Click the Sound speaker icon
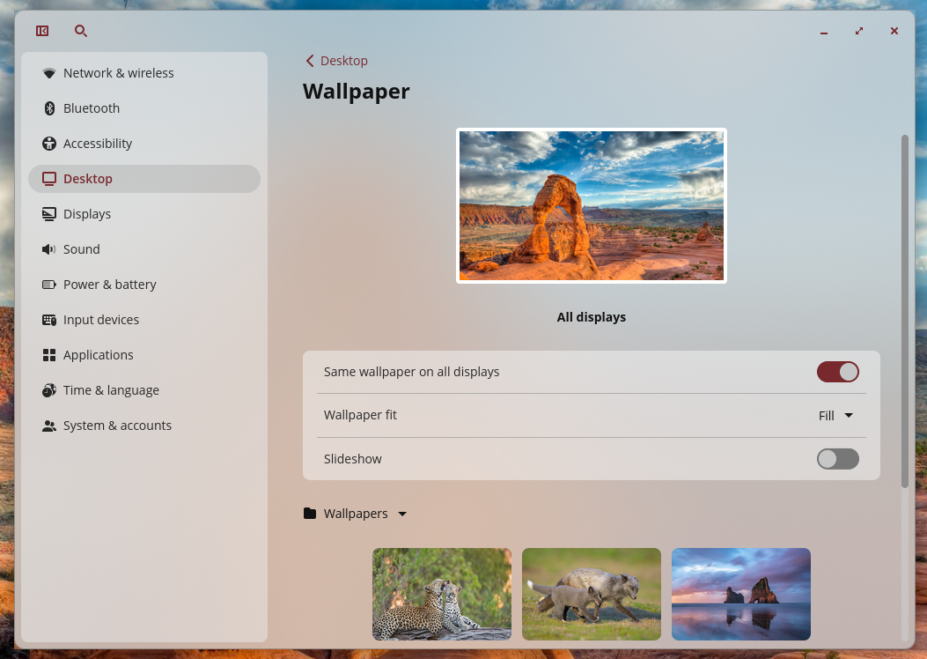Viewport: 927px width, 659px height. point(49,249)
